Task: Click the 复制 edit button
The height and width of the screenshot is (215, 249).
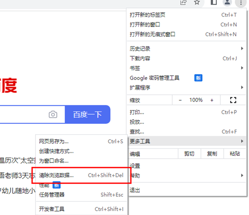Action: tap(212, 154)
